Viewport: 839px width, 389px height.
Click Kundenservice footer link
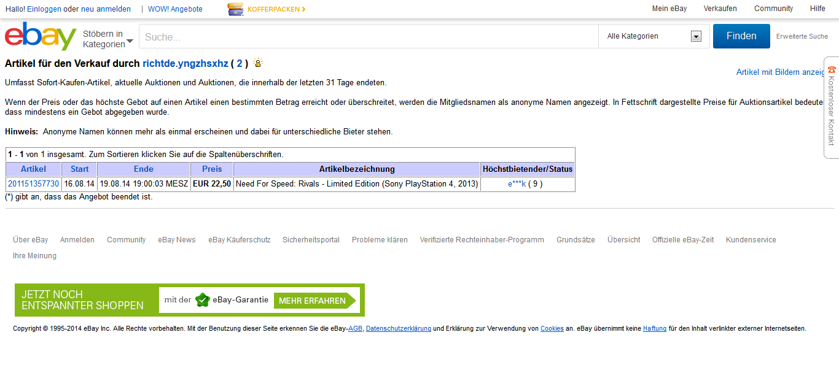click(751, 240)
